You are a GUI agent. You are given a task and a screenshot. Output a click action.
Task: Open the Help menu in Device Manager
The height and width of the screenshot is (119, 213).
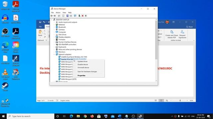coord(70,13)
